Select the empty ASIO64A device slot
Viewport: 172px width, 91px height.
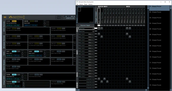point(28,31)
